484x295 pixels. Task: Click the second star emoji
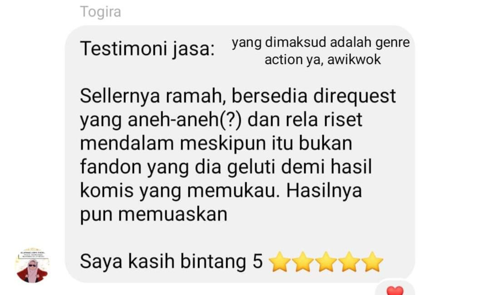coord(303,262)
